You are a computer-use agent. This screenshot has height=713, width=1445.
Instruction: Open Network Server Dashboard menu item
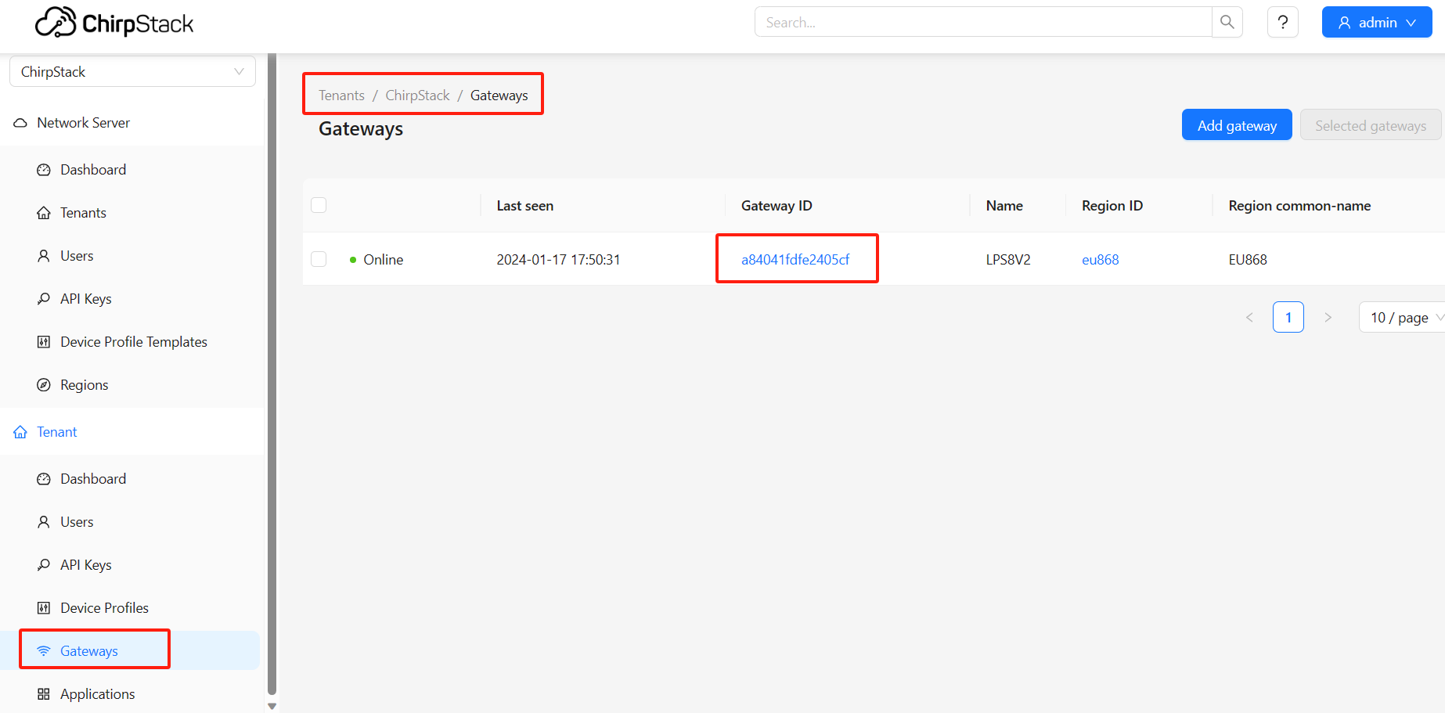click(x=130, y=170)
